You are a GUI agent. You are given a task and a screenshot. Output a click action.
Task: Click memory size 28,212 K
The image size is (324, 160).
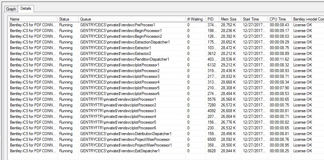click(228, 54)
